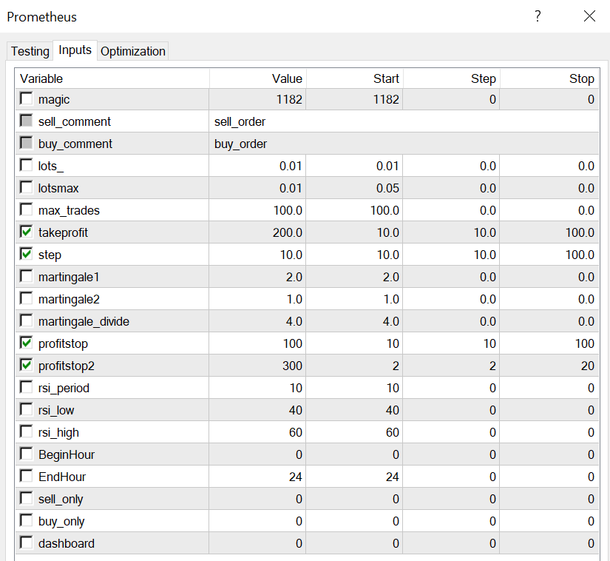Select takeprofit value 200.0

coord(257,232)
